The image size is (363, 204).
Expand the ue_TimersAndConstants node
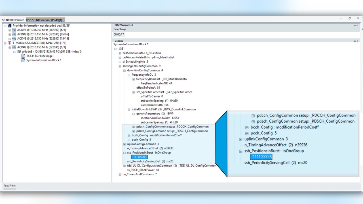pyautogui.click(x=120, y=175)
